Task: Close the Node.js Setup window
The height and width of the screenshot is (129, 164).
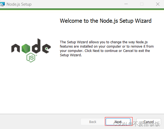Action: pos(157,4)
